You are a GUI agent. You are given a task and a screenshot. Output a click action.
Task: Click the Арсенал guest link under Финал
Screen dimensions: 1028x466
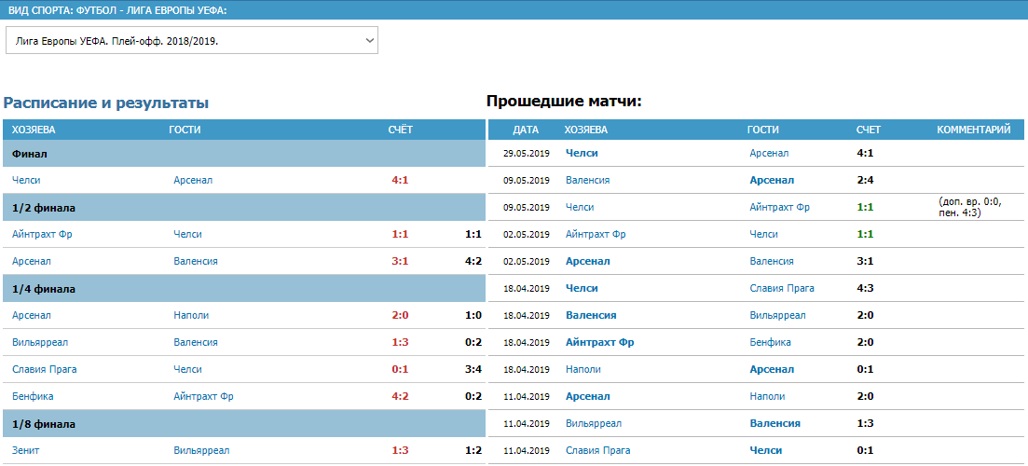click(193, 180)
